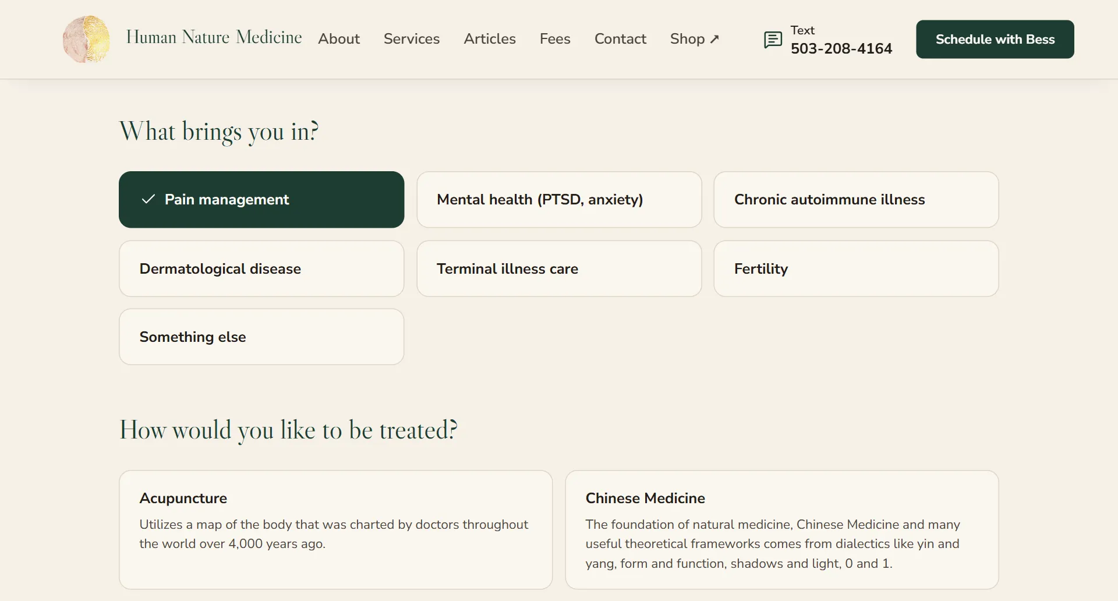Click the "What brings you in?" heading
This screenshot has width=1118, height=601.
coord(219,132)
